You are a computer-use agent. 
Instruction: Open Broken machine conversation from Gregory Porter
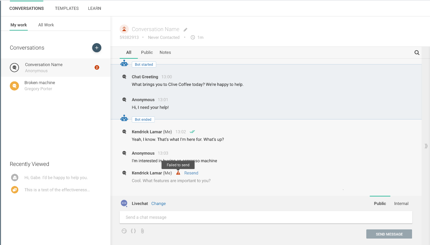tap(40, 86)
